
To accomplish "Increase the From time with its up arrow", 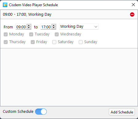I will point(29,26).
